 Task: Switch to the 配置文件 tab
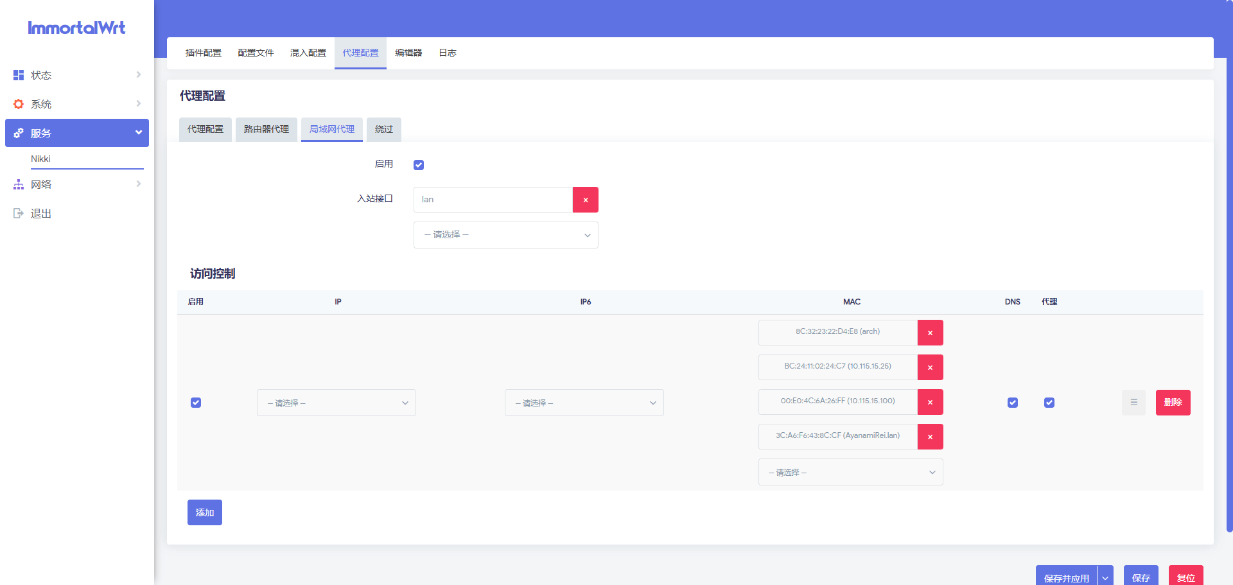coord(256,53)
